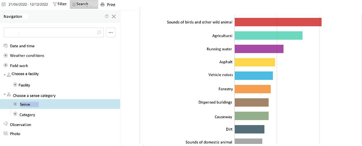Click the Print printer icon
362x146 pixels.
click(x=102, y=5)
